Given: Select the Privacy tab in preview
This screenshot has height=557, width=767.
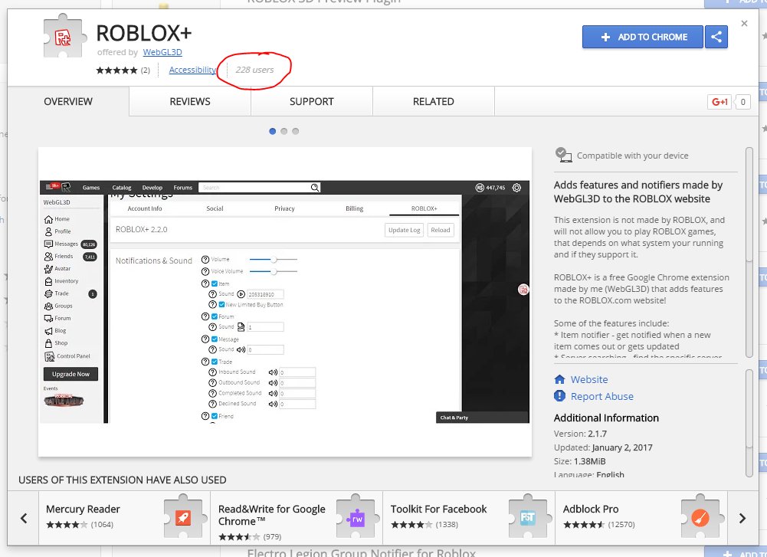Looking at the screenshot, I should 285,208.
